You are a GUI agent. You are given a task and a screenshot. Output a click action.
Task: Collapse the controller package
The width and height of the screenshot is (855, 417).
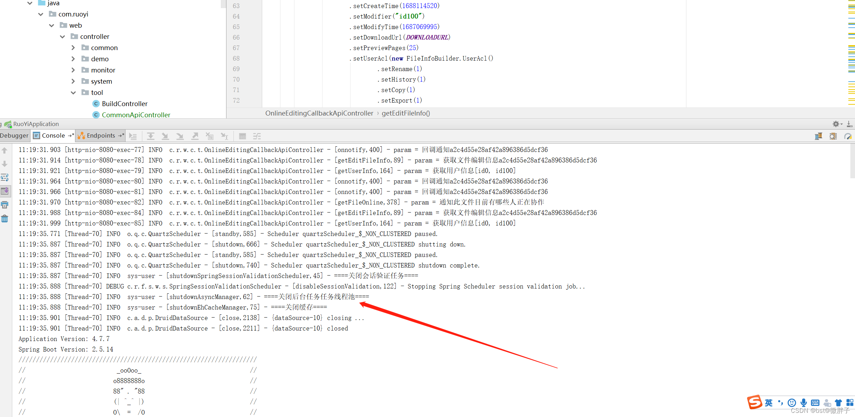[63, 37]
